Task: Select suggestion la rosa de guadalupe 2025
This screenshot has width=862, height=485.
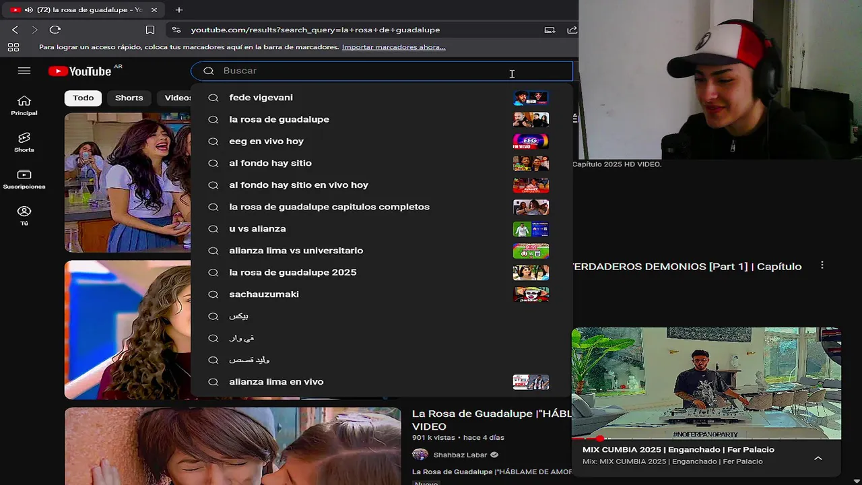Action: coord(382,273)
